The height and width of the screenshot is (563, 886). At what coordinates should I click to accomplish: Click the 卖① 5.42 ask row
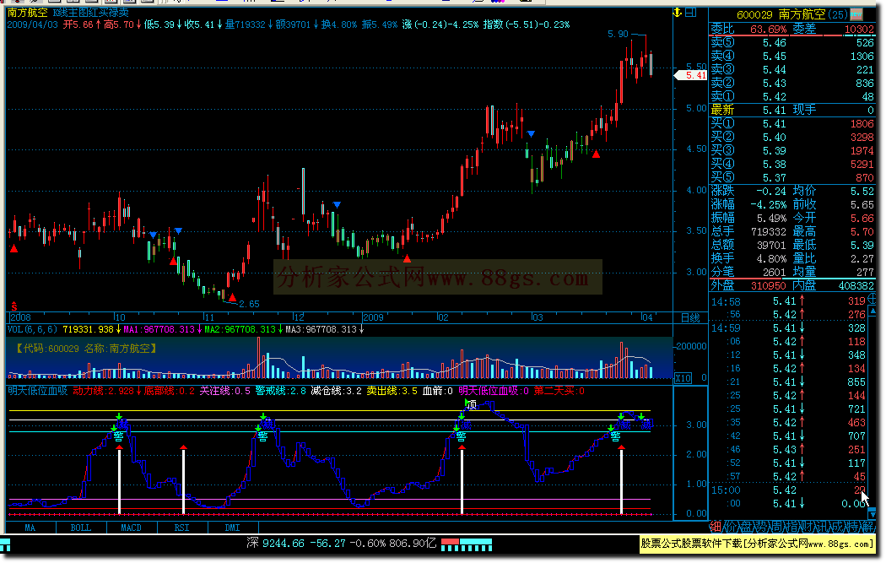792,97
